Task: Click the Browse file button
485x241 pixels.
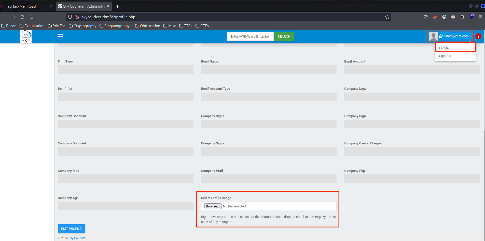Action: coord(213,206)
